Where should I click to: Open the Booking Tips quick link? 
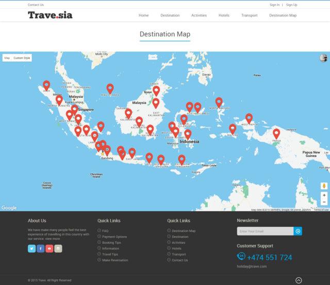tap(111, 243)
